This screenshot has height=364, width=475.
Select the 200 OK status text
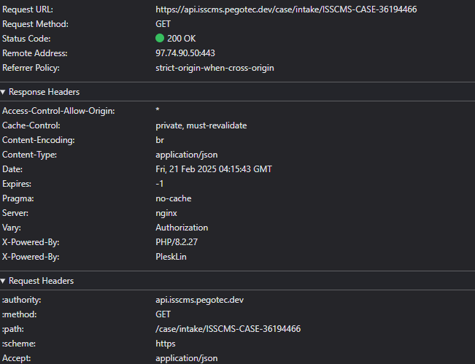click(x=182, y=39)
